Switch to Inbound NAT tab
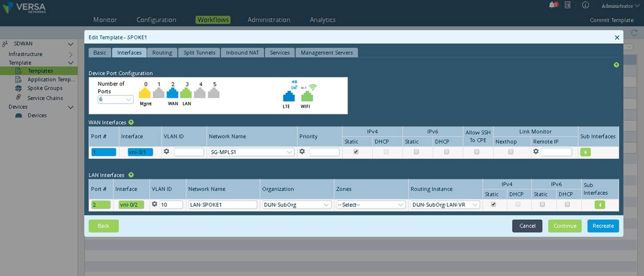 242,53
